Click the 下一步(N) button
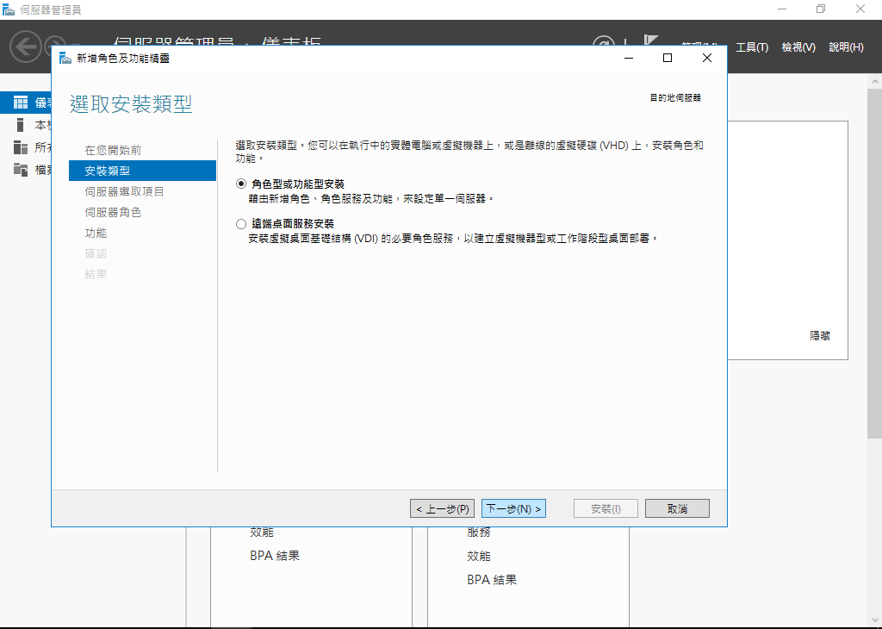This screenshot has height=629, width=882. click(x=514, y=508)
